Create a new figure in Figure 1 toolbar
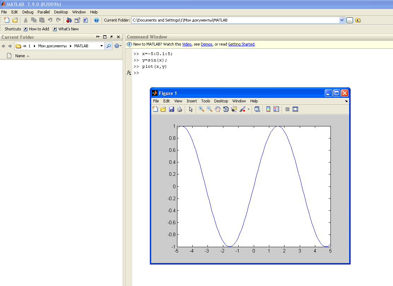 155,109
